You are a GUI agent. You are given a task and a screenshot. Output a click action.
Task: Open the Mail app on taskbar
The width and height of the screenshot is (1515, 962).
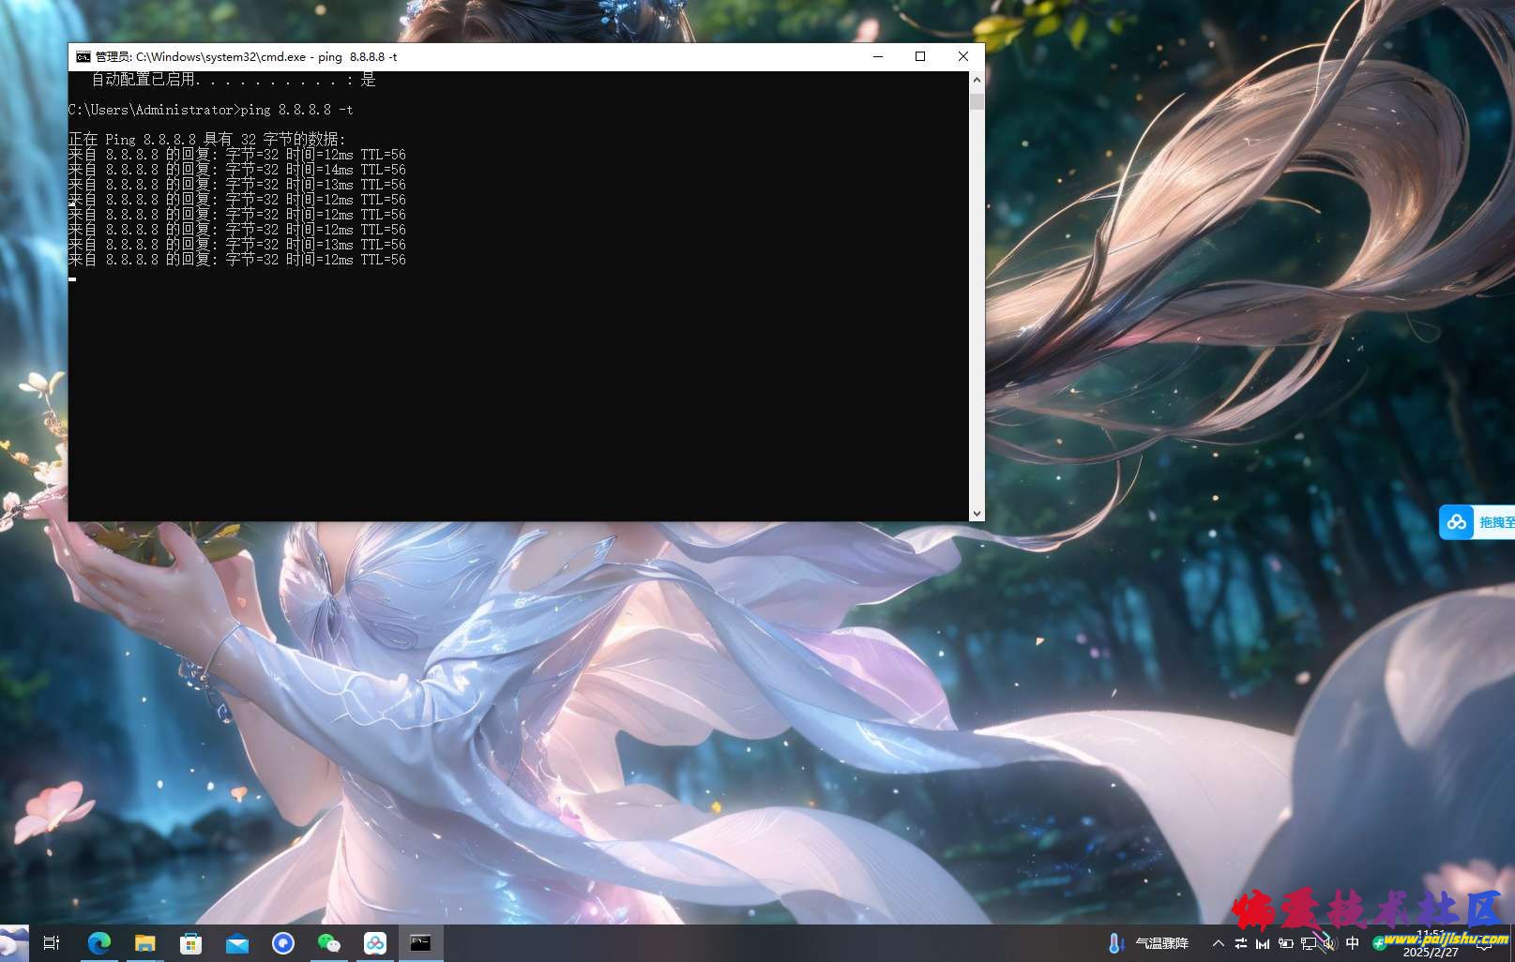point(236,943)
